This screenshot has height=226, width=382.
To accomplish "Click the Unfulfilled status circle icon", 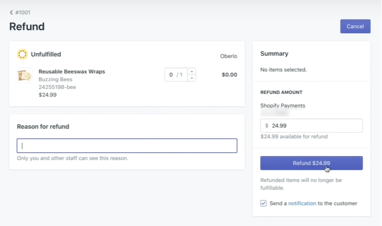I will [x=22, y=54].
